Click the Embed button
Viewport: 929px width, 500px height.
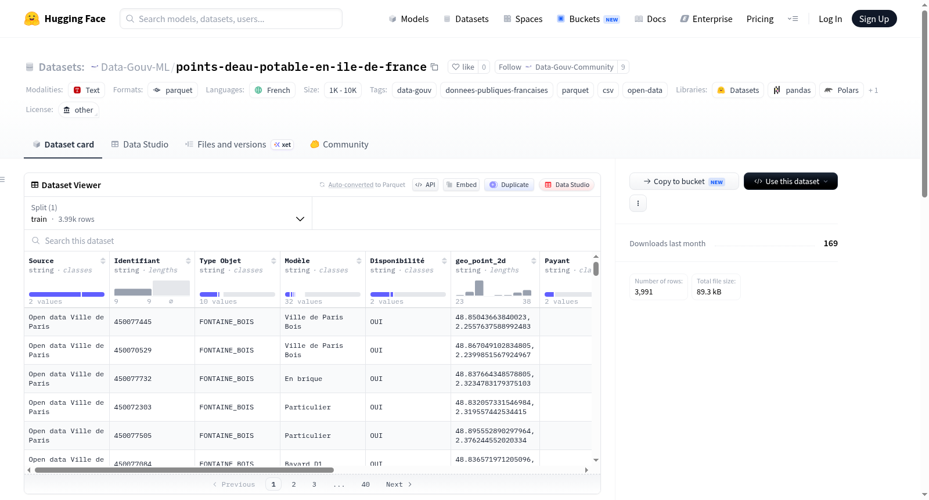pyautogui.click(x=461, y=185)
